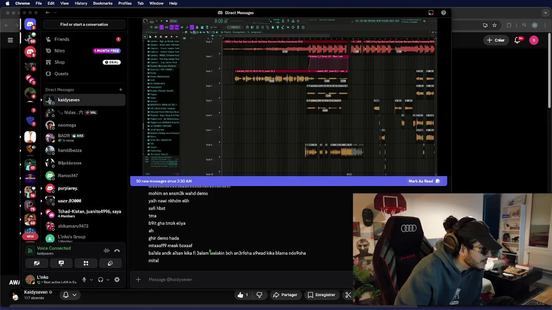Bookmark page with Chrome star icon

495,25
